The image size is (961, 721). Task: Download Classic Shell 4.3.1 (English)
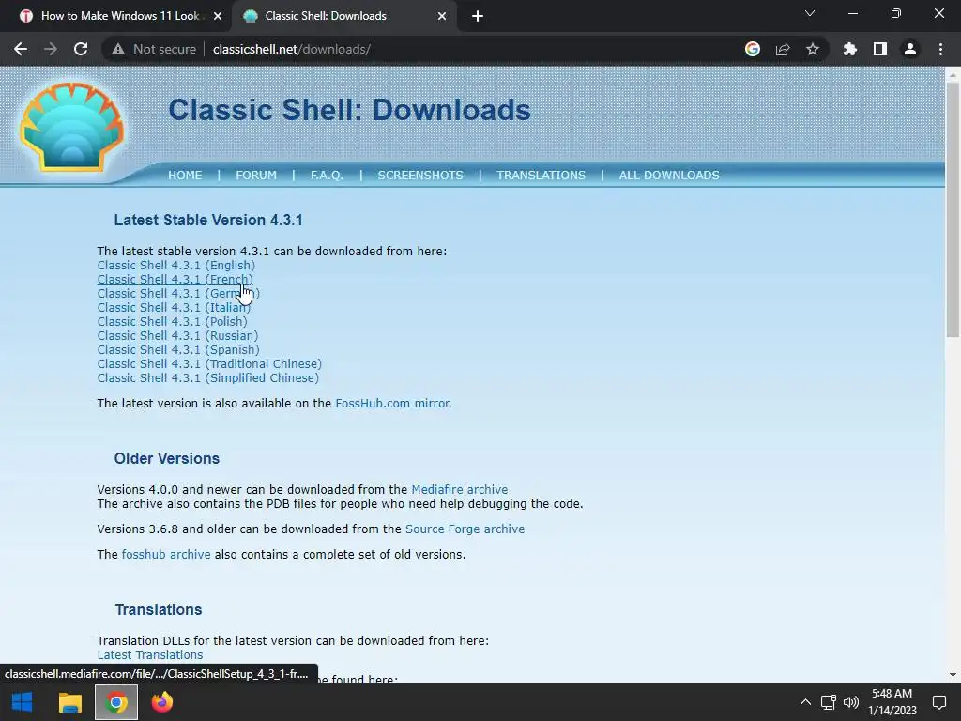point(175,266)
